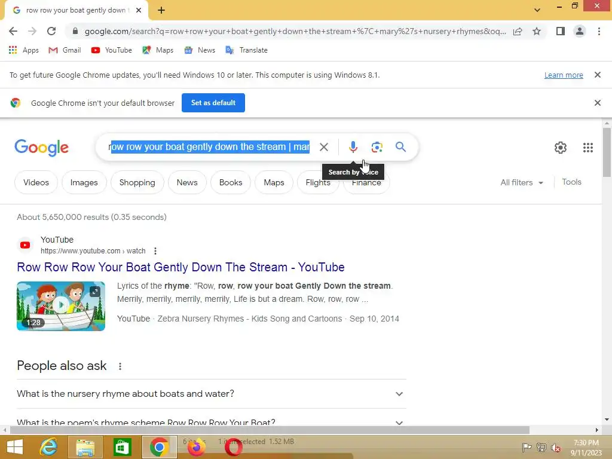Search by image with Lens
The width and height of the screenshot is (612, 459).
coord(377,147)
